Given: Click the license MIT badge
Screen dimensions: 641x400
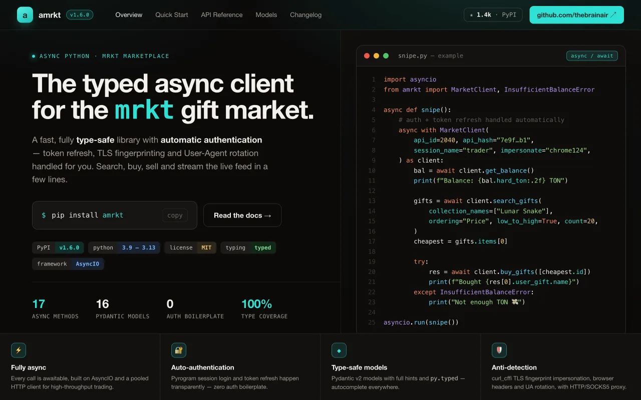Looking at the screenshot, I should pyautogui.click(x=190, y=247).
